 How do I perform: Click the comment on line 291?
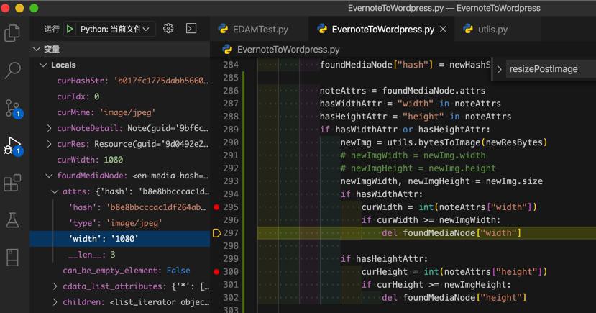click(x=413, y=155)
